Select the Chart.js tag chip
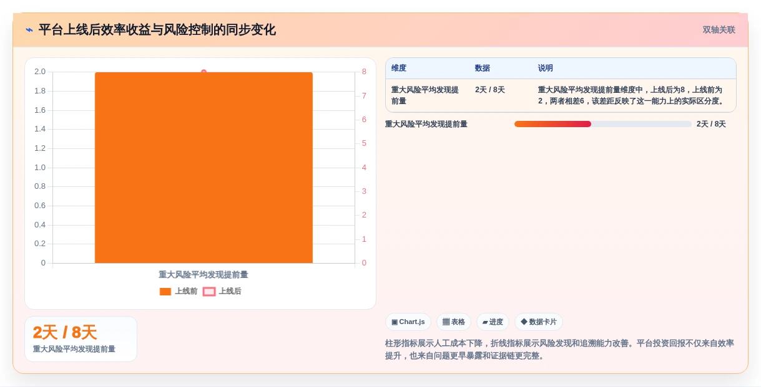The height and width of the screenshot is (387, 761). point(408,322)
